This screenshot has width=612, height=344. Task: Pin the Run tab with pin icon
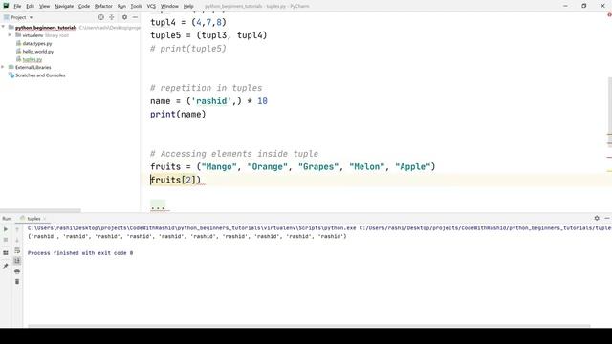[6, 266]
